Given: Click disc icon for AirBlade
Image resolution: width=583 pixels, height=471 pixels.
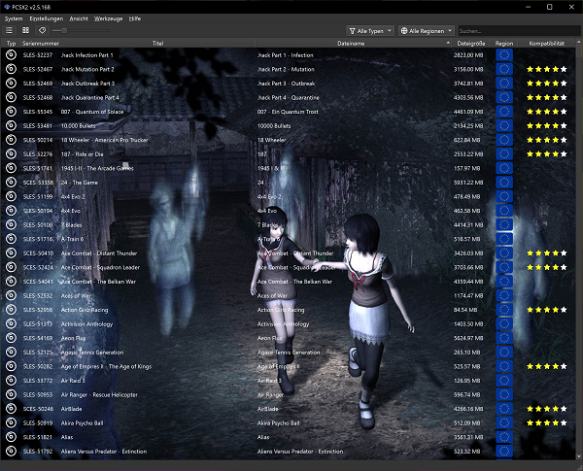Looking at the screenshot, I should (x=11, y=409).
